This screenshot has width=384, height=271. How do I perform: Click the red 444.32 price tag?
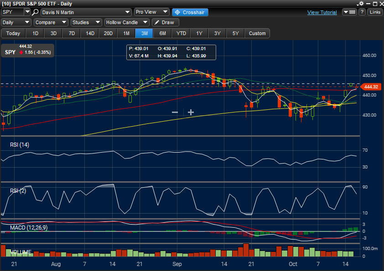371,87
